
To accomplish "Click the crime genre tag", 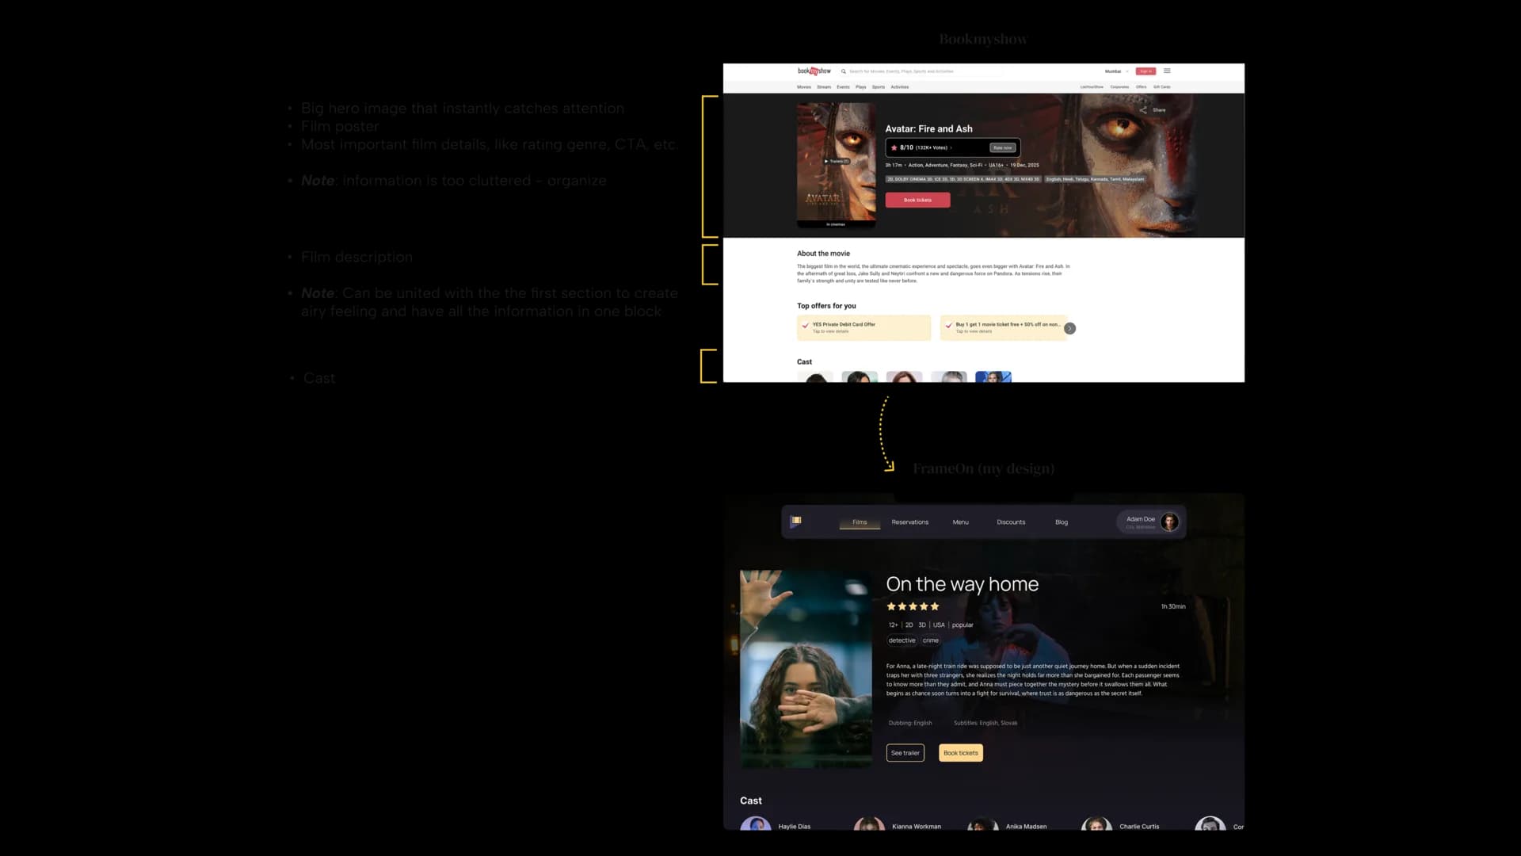I will point(930,640).
